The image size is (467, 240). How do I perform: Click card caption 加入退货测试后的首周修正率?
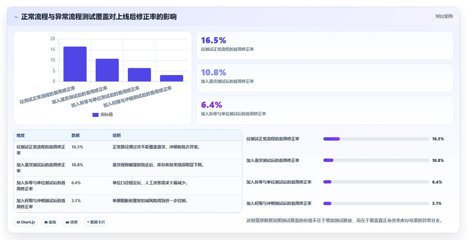pyautogui.click(x=227, y=81)
